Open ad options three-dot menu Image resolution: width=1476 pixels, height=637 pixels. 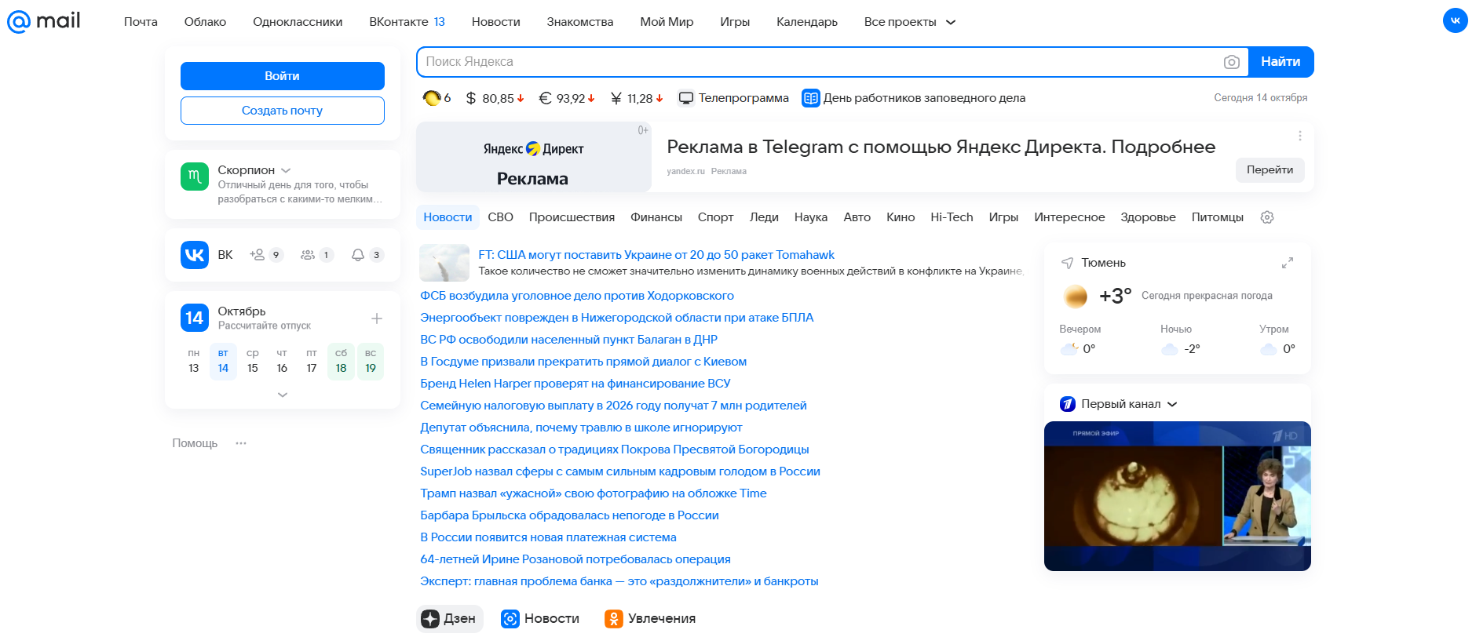pos(1299,136)
